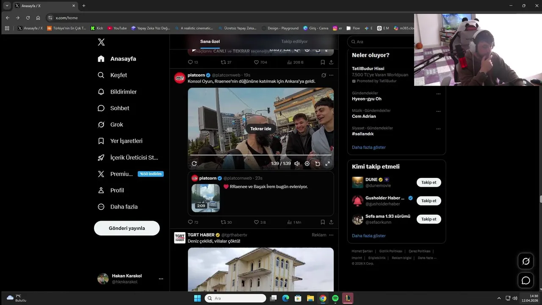Mute the platcorn video sound
Screen dimensions: 542x305
(x=297, y=164)
